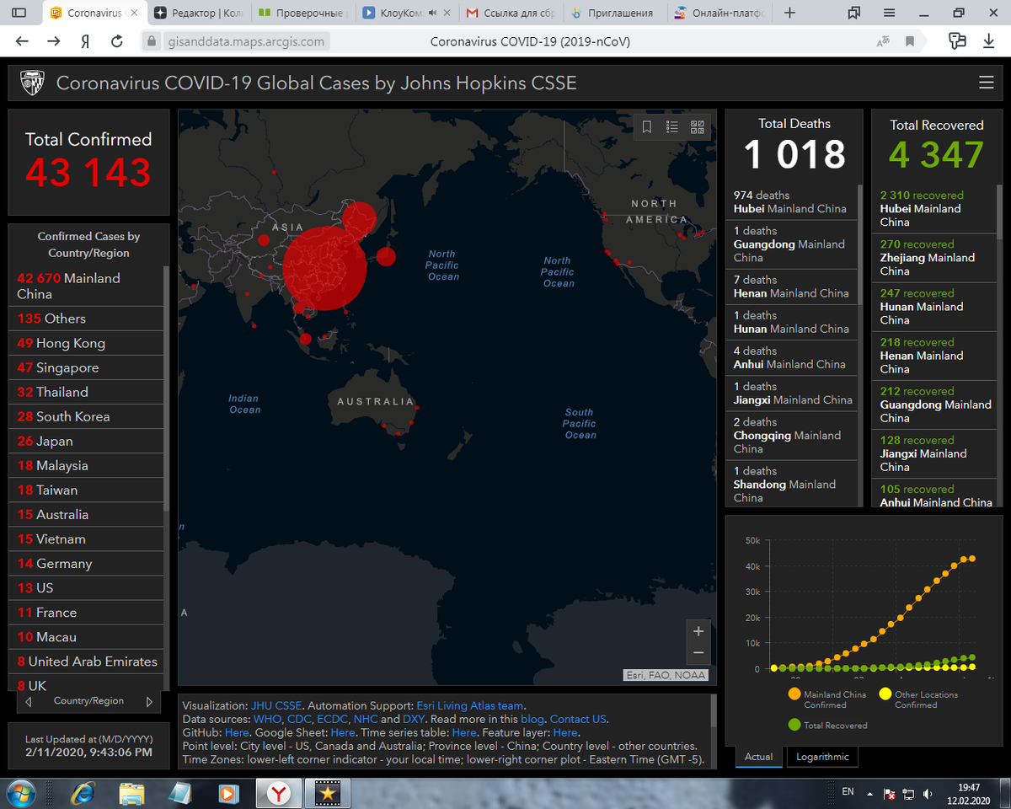This screenshot has height=809, width=1011.
Task: Toggle Mainland China Confirmed legend item
Action: click(x=826, y=699)
